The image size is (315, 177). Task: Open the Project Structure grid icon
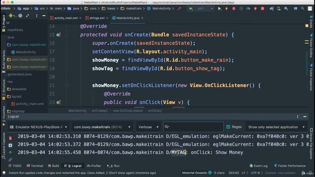tap(295, 9)
